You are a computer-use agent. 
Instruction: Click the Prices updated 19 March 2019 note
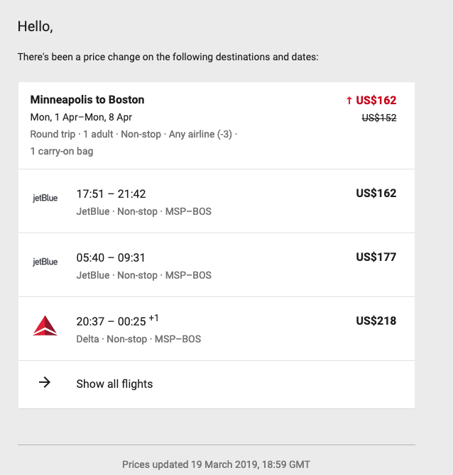click(x=217, y=464)
